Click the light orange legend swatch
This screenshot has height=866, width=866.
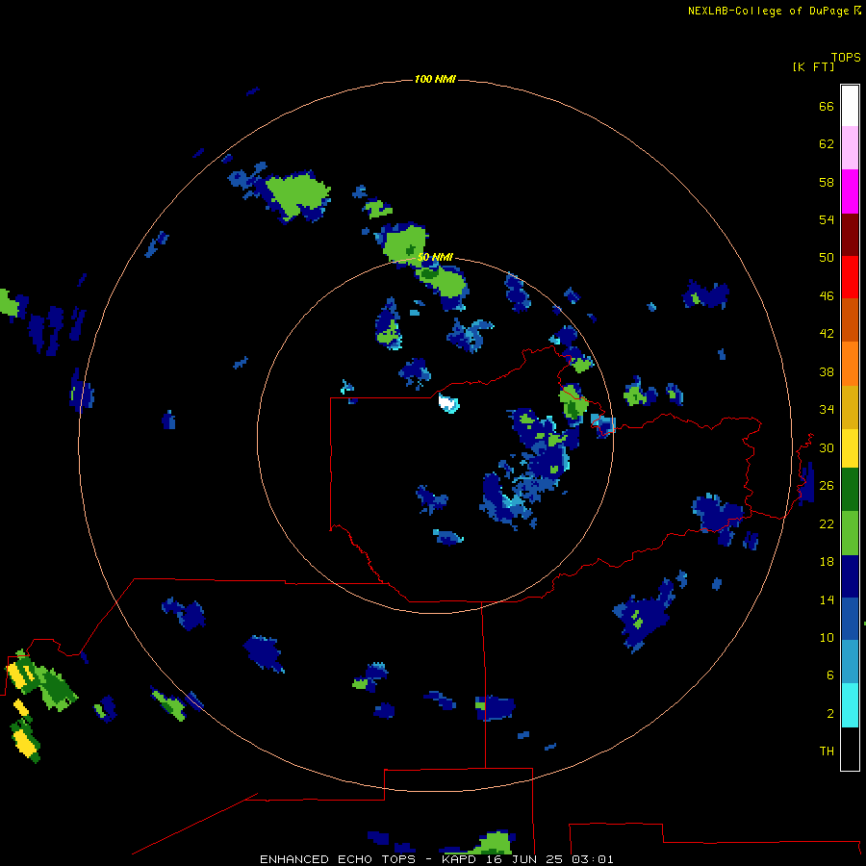[x=850, y=364]
